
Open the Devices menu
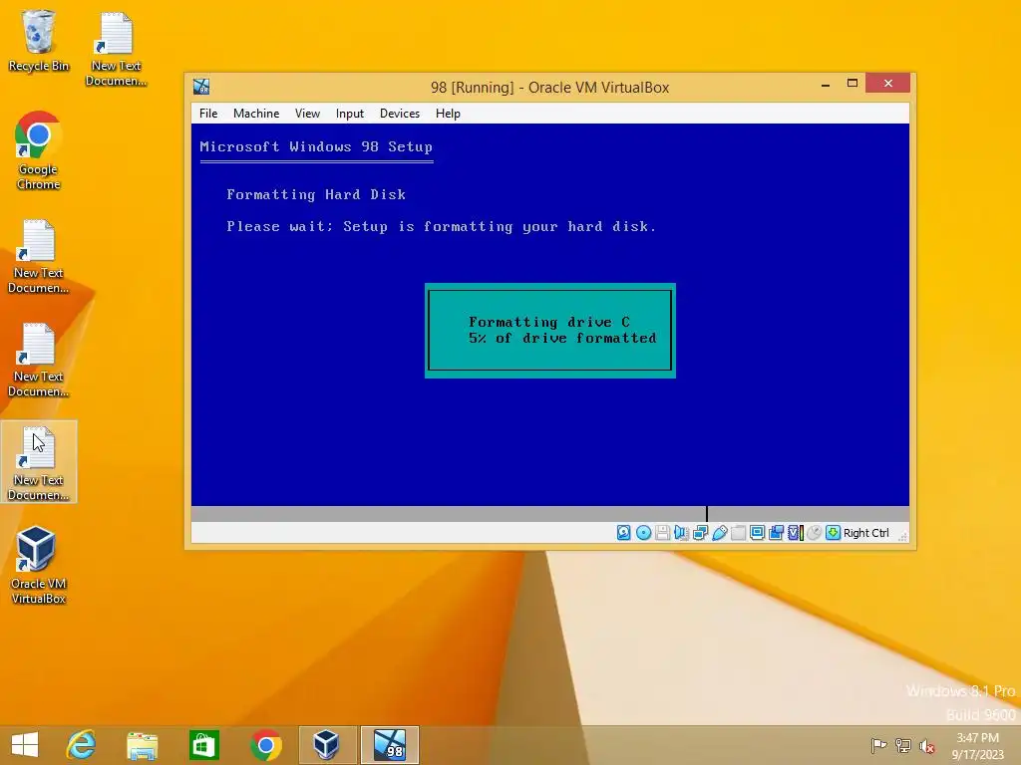pyautogui.click(x=400, y=114)
